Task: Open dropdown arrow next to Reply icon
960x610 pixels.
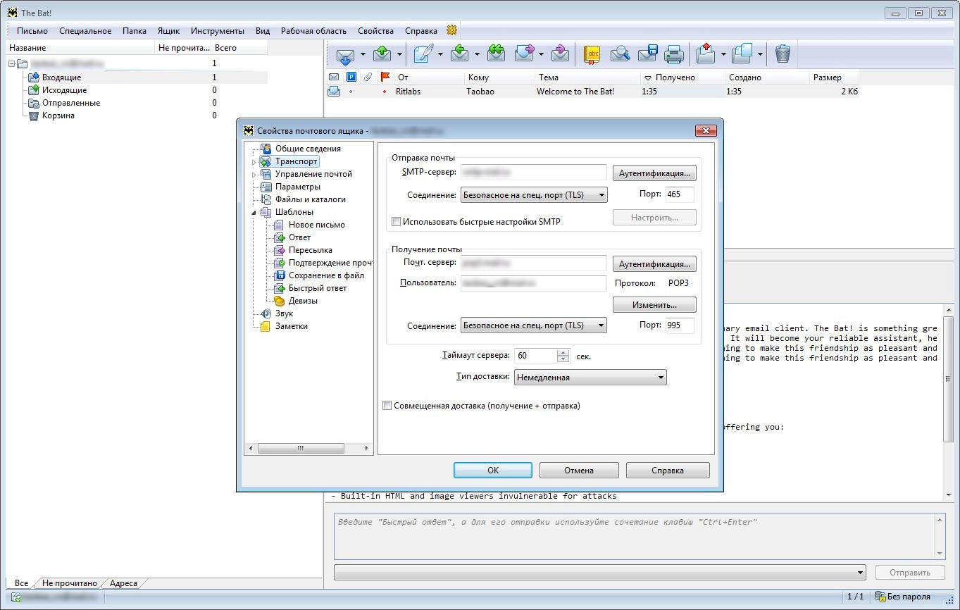Action: point(477,54)
